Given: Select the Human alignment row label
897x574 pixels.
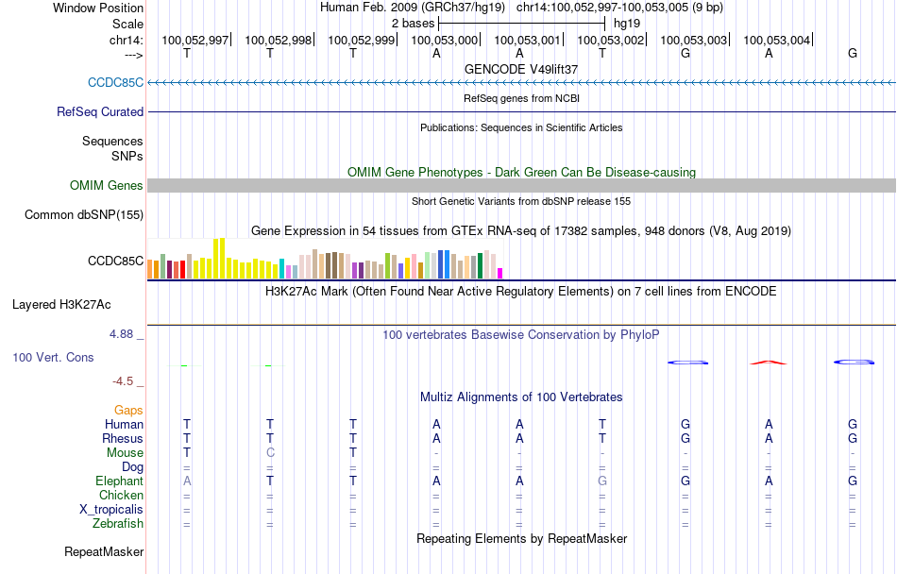Looking at the screenshot, I should coord(124,424).
